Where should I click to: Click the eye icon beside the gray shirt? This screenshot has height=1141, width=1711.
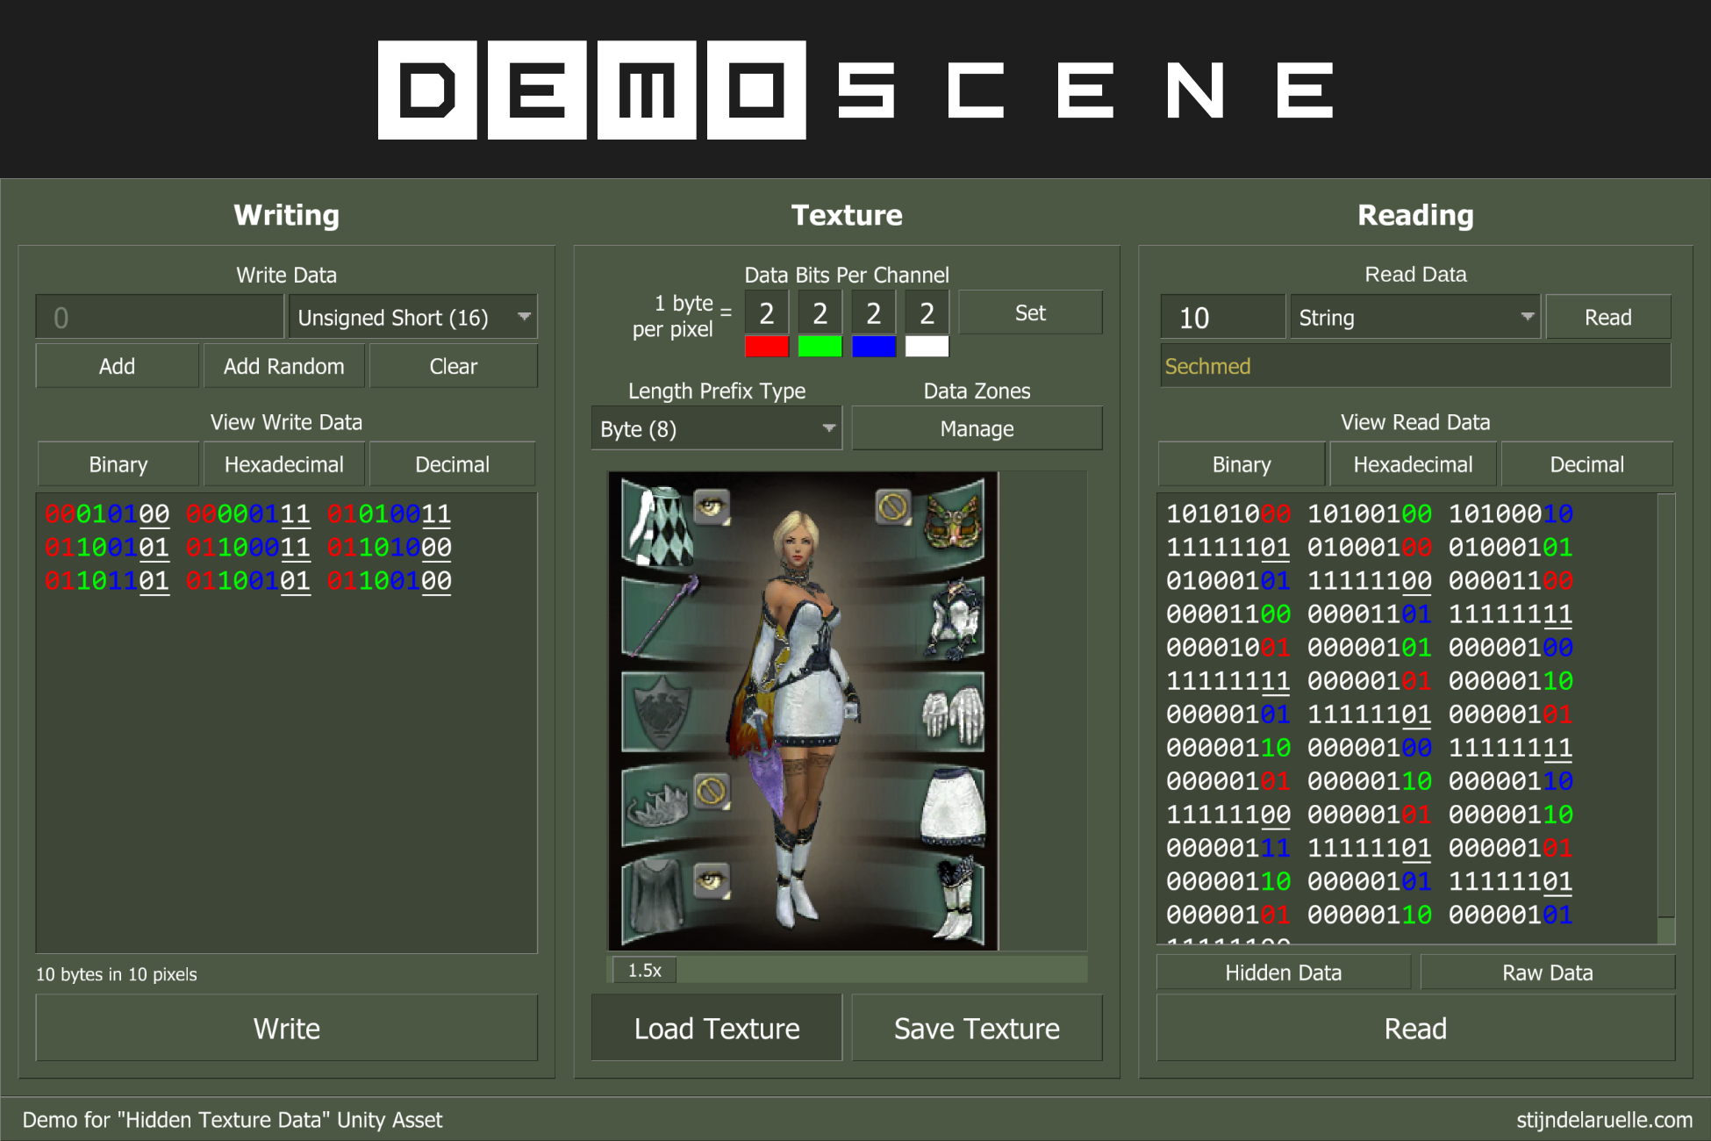[x=712, y=880]
